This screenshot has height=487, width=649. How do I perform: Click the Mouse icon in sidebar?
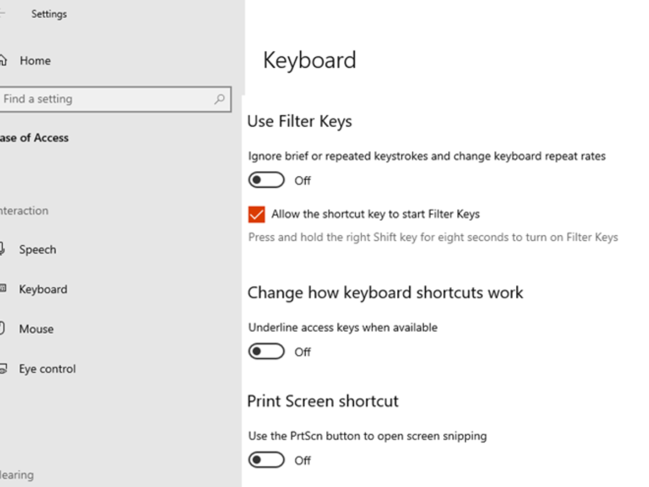point(2,328)
